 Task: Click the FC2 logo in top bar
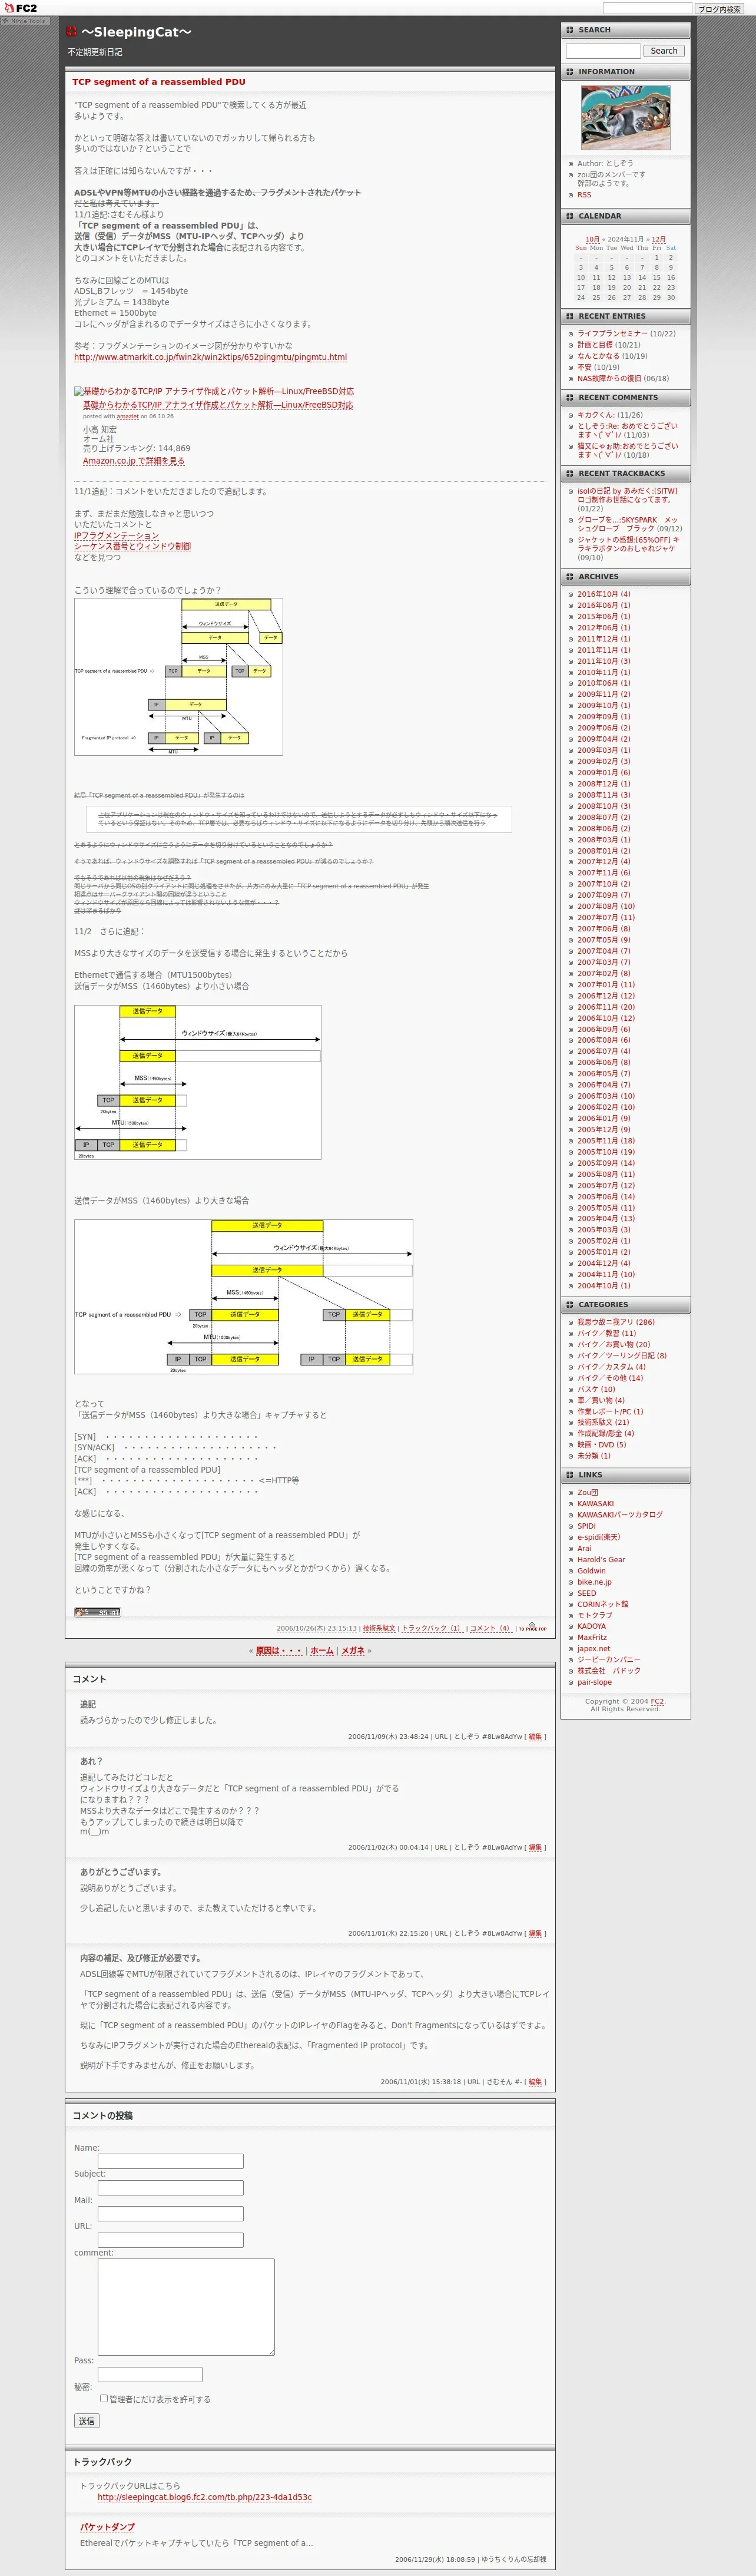coord(20,8)
